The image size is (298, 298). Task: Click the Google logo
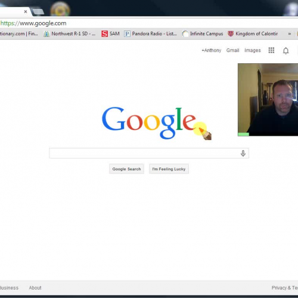[x=149, y=123]
